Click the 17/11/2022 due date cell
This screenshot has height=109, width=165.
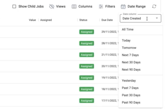click(x=110, y=101)
